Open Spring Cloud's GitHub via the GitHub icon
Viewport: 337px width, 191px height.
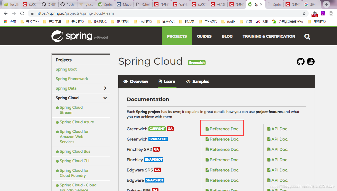pyautogui.click(x=300, y=62)
